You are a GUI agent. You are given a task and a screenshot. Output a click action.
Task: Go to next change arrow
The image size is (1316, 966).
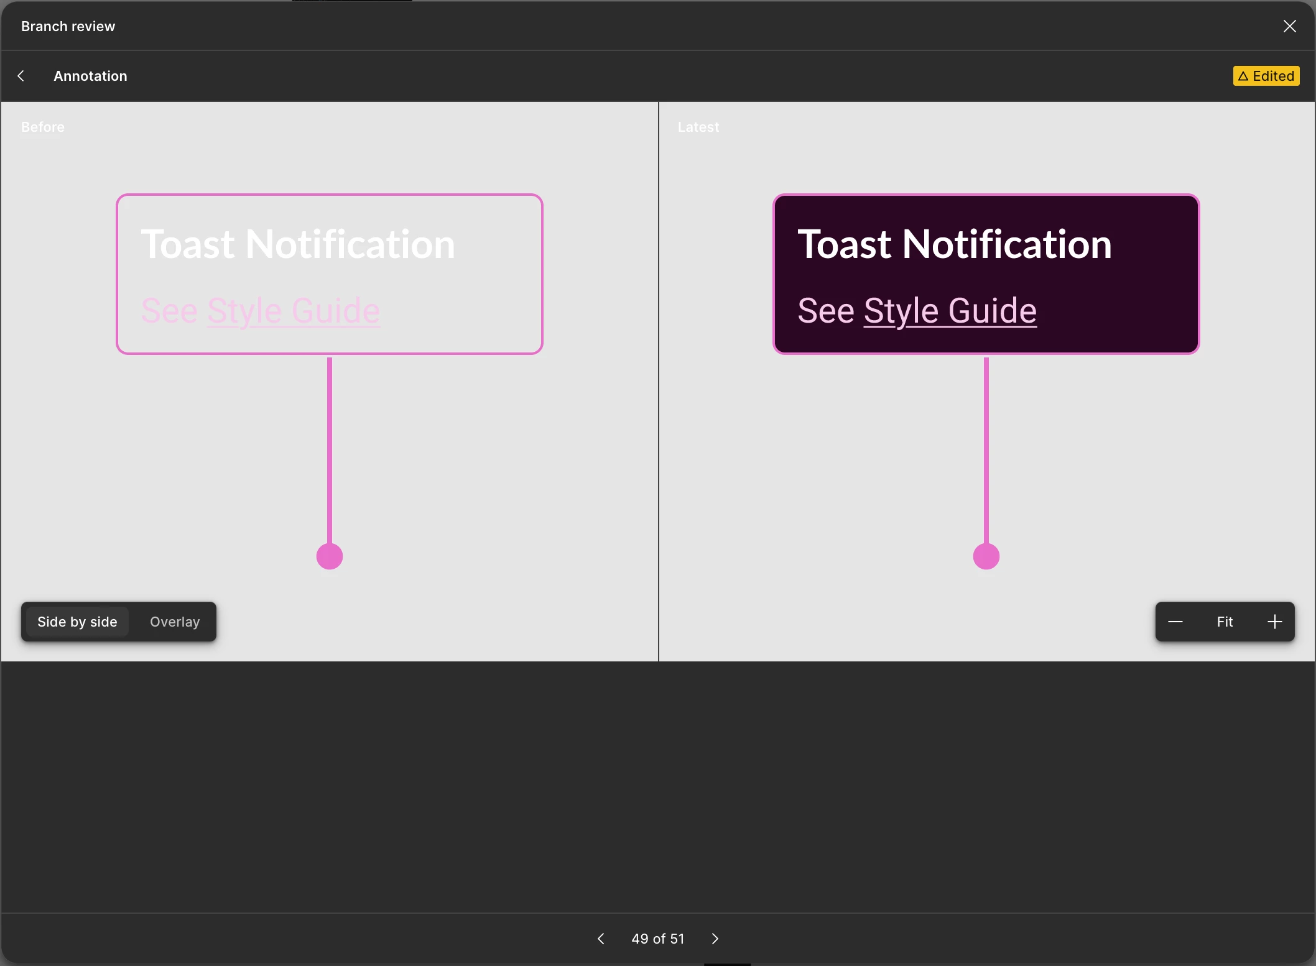point(715,939)
